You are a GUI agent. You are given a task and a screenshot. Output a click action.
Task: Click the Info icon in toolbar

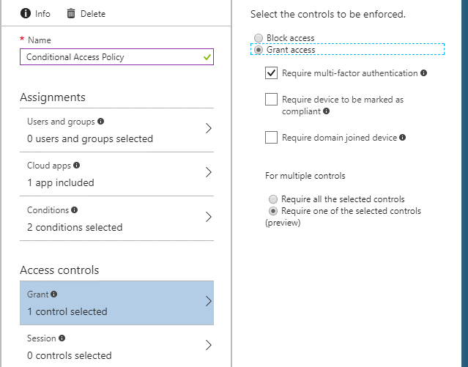tap(26, 13)
